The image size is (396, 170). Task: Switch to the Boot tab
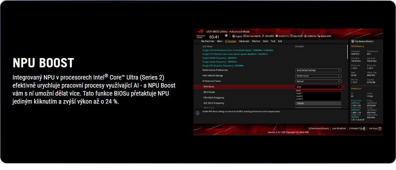point(266,41)
